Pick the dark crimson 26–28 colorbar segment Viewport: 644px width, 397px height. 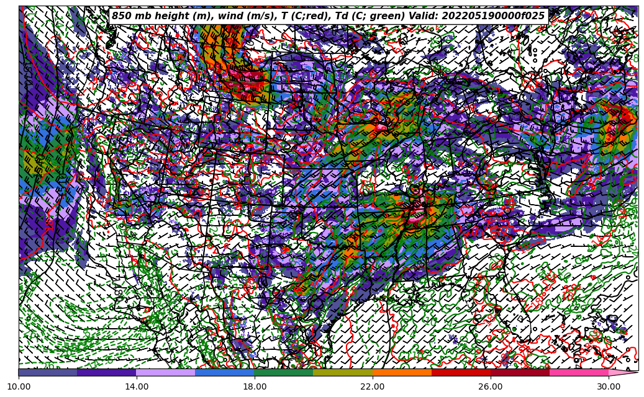[520, 372]
